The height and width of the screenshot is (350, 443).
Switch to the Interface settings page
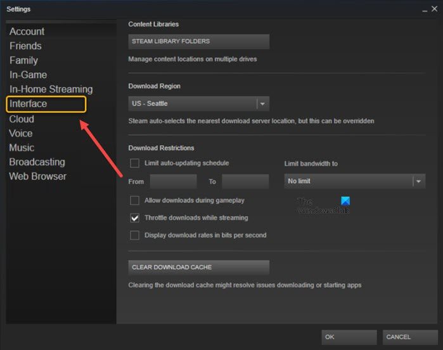pos(29,103)
